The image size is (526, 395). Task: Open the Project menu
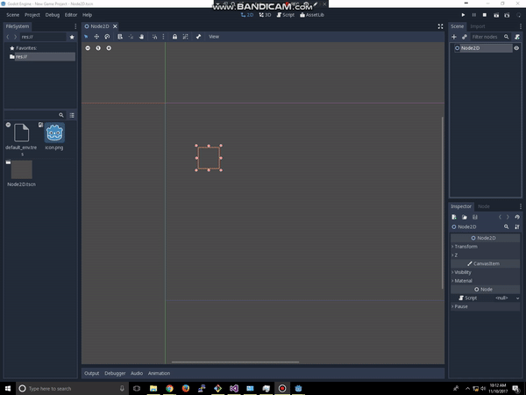tap(32, 15)
